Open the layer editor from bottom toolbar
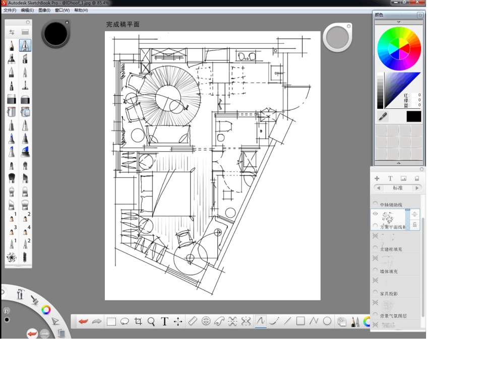The width and height of the screenshot is (479, 381). click(x=342, y=322)
